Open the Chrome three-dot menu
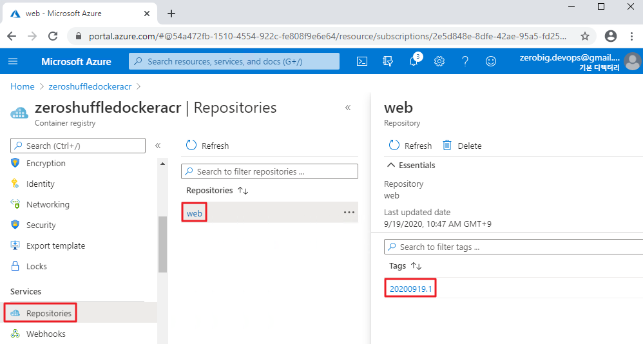Screen dimensions: 643x344 [631, 36]
